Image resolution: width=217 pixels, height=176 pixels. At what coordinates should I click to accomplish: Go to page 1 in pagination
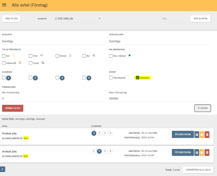pos(2,169)
